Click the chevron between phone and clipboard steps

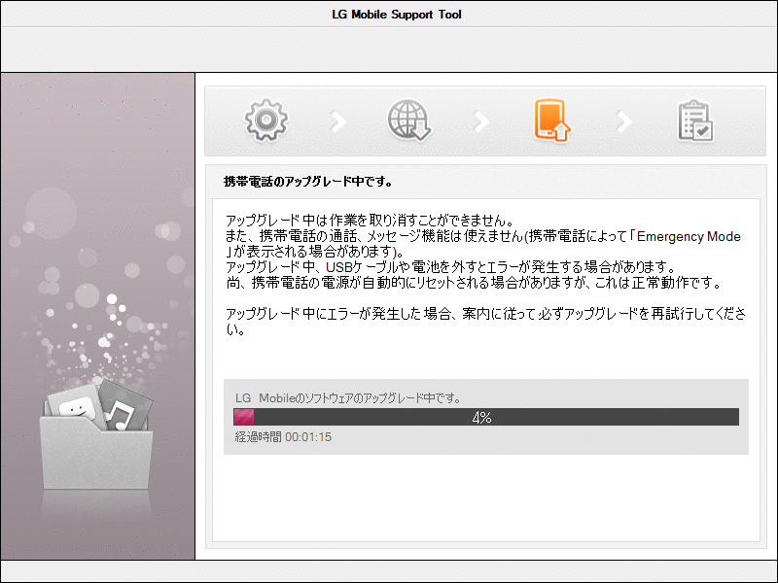click(x=623, y=120)
